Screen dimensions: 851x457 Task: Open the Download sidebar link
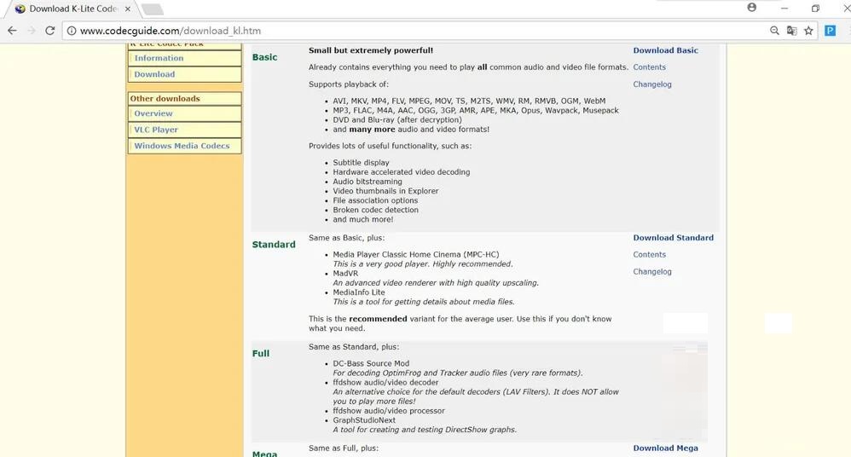point(154,74)
